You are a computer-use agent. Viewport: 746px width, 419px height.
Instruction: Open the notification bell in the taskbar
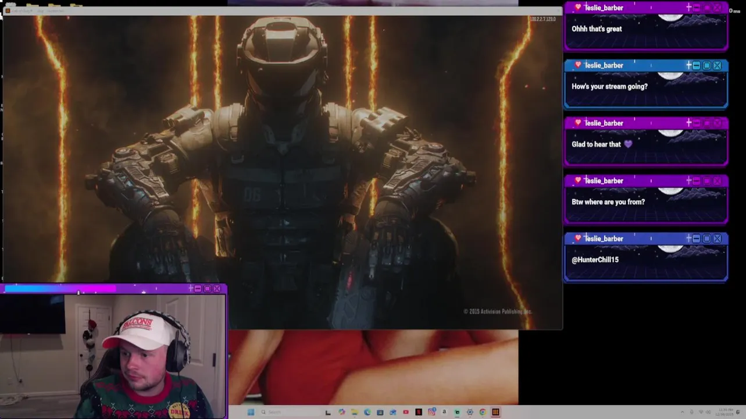[x=738, y=412]
